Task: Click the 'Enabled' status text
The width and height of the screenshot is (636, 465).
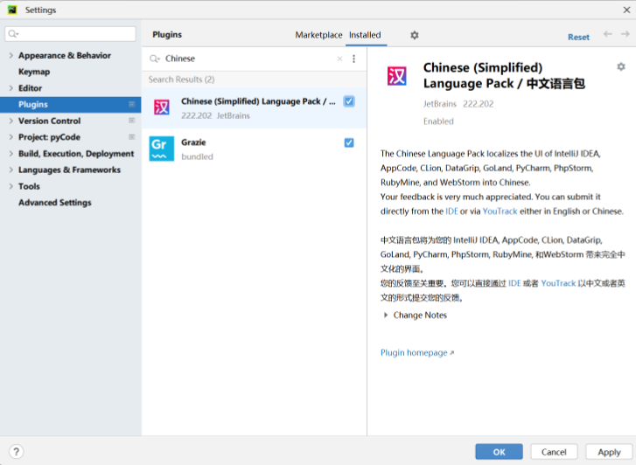Action: click(x=438, y=121)
